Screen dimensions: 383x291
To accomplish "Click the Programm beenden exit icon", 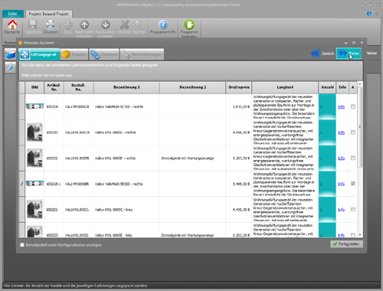I will (189, 25).
